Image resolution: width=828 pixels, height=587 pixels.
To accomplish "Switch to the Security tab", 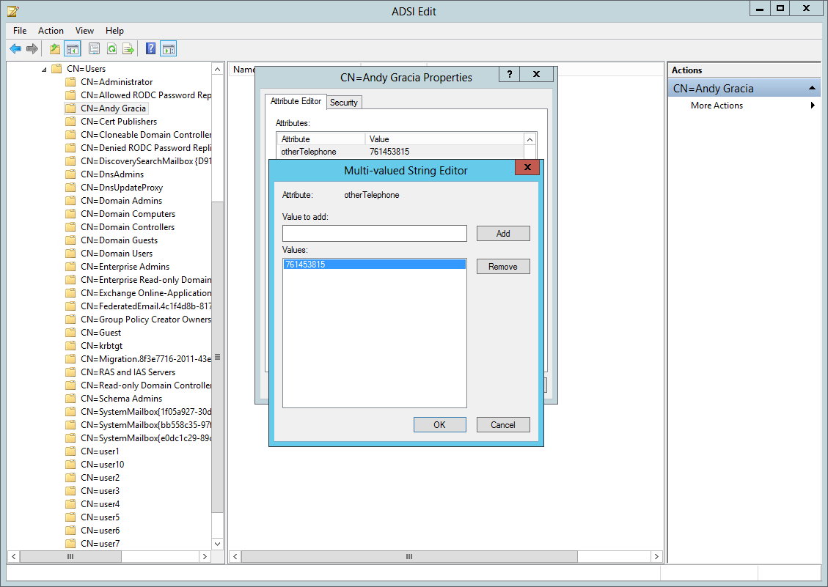I will pyautogui.click(x=344, y=103).
